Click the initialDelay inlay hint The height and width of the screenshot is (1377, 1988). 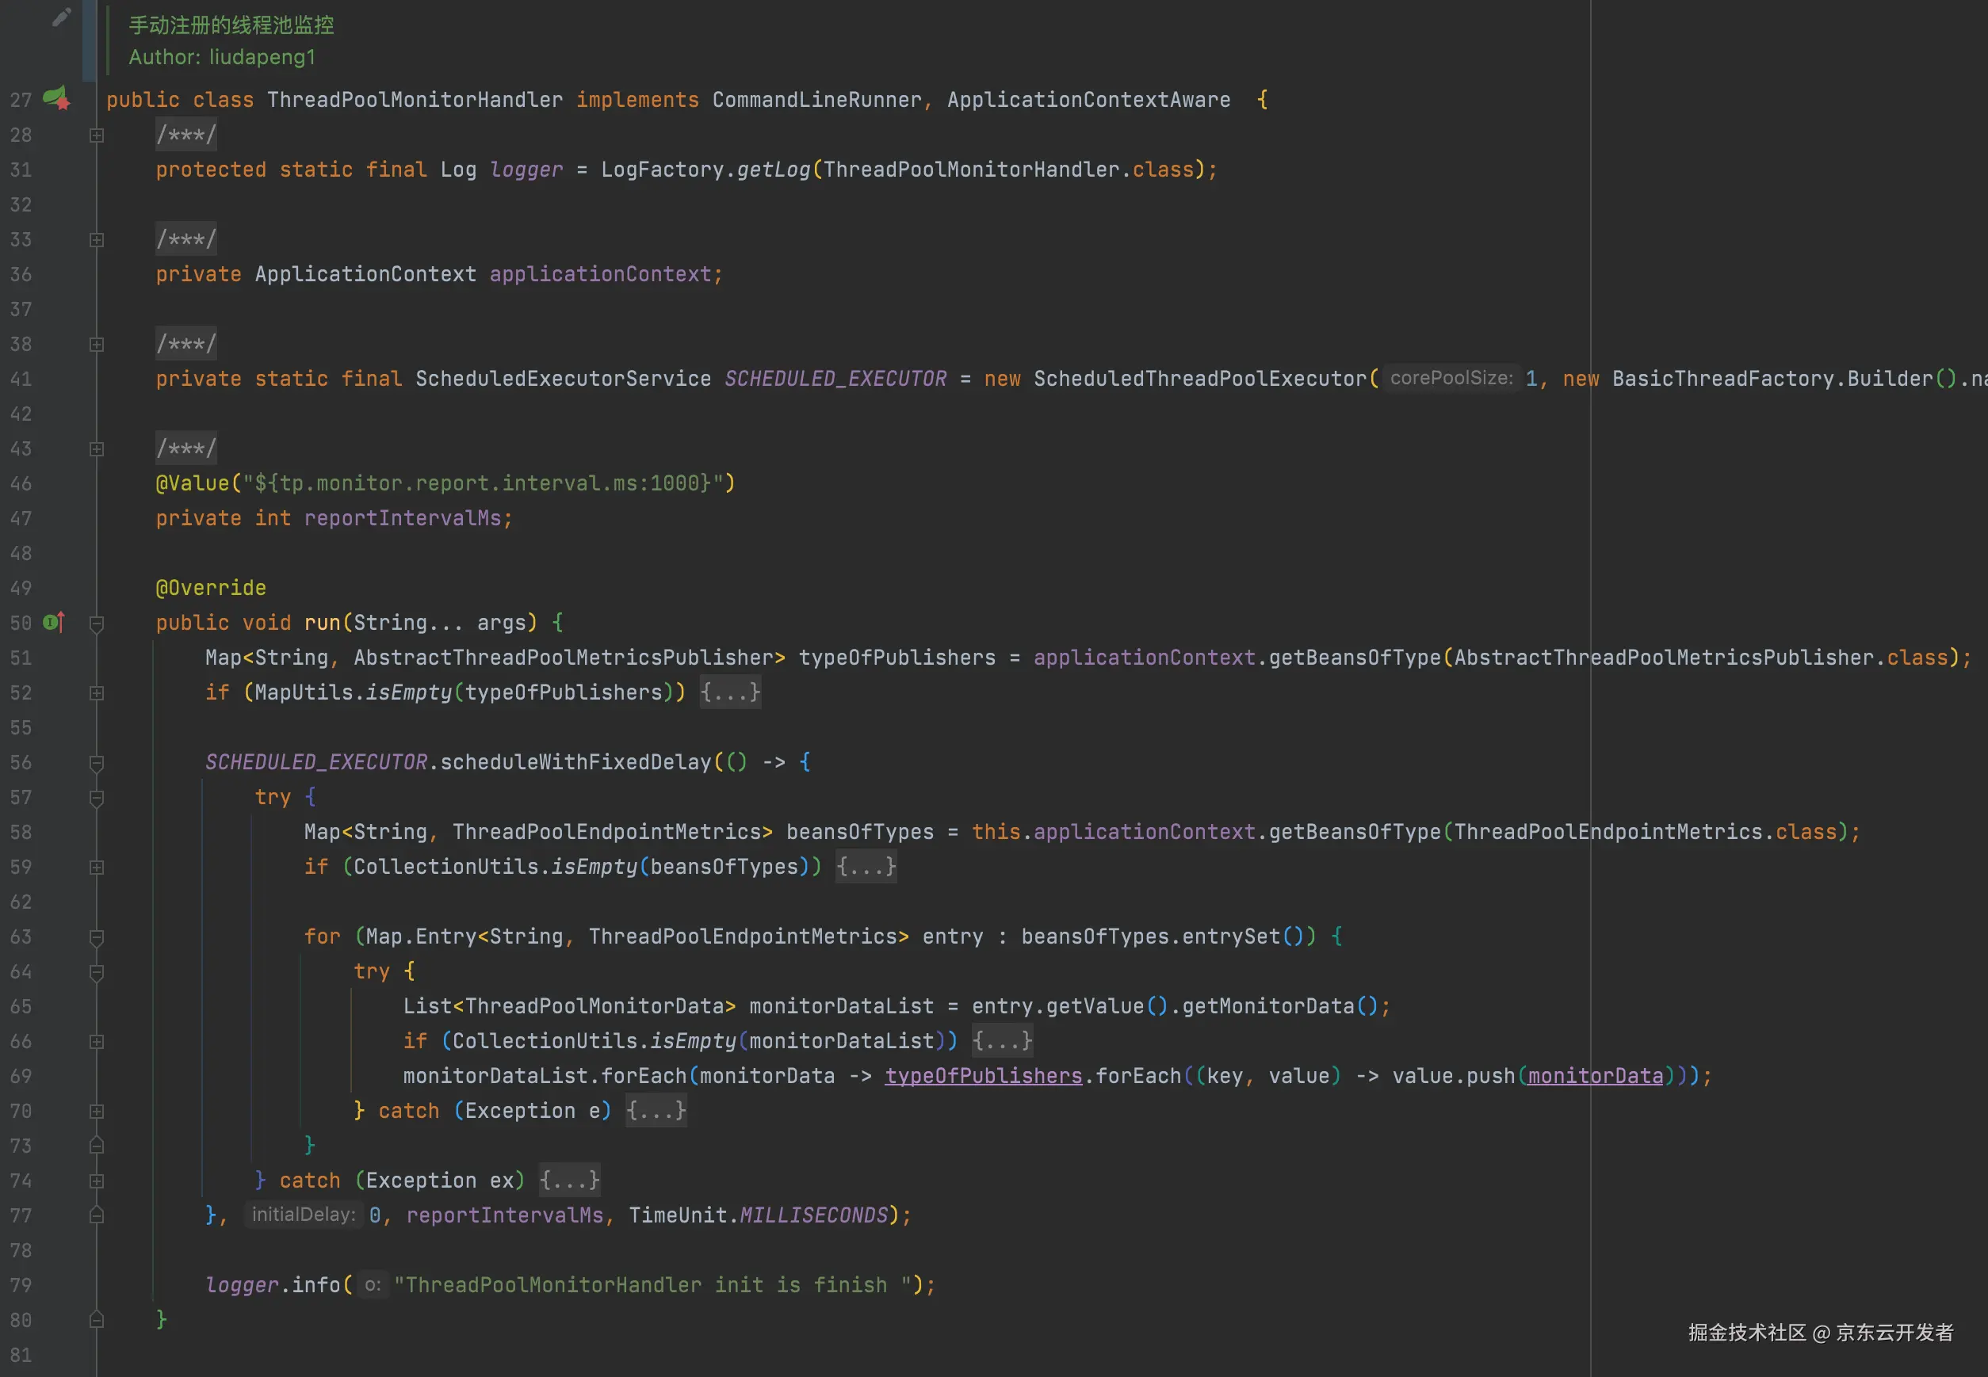click(x=303, y=1214)
